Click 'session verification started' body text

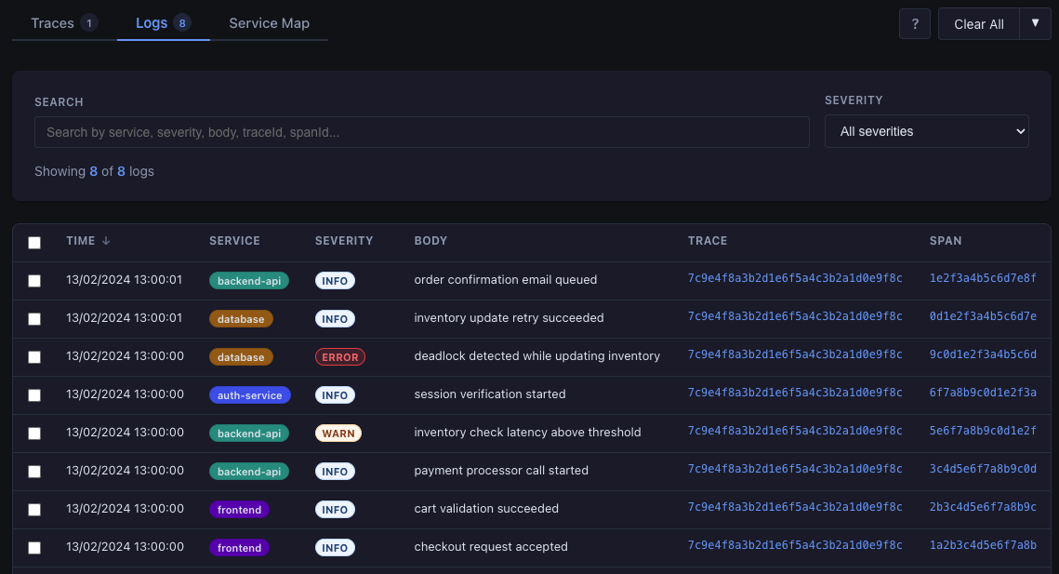click(490, 394)
